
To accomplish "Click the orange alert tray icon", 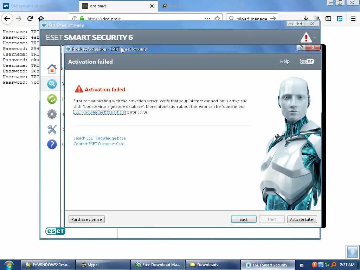I will (314, 265).
